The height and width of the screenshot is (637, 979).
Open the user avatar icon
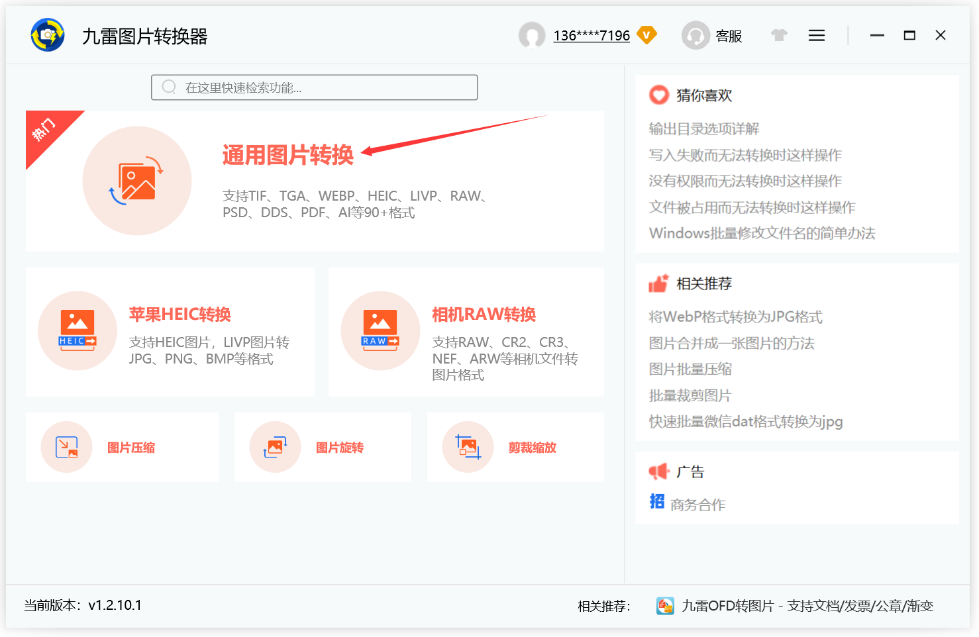pos(532,35)
